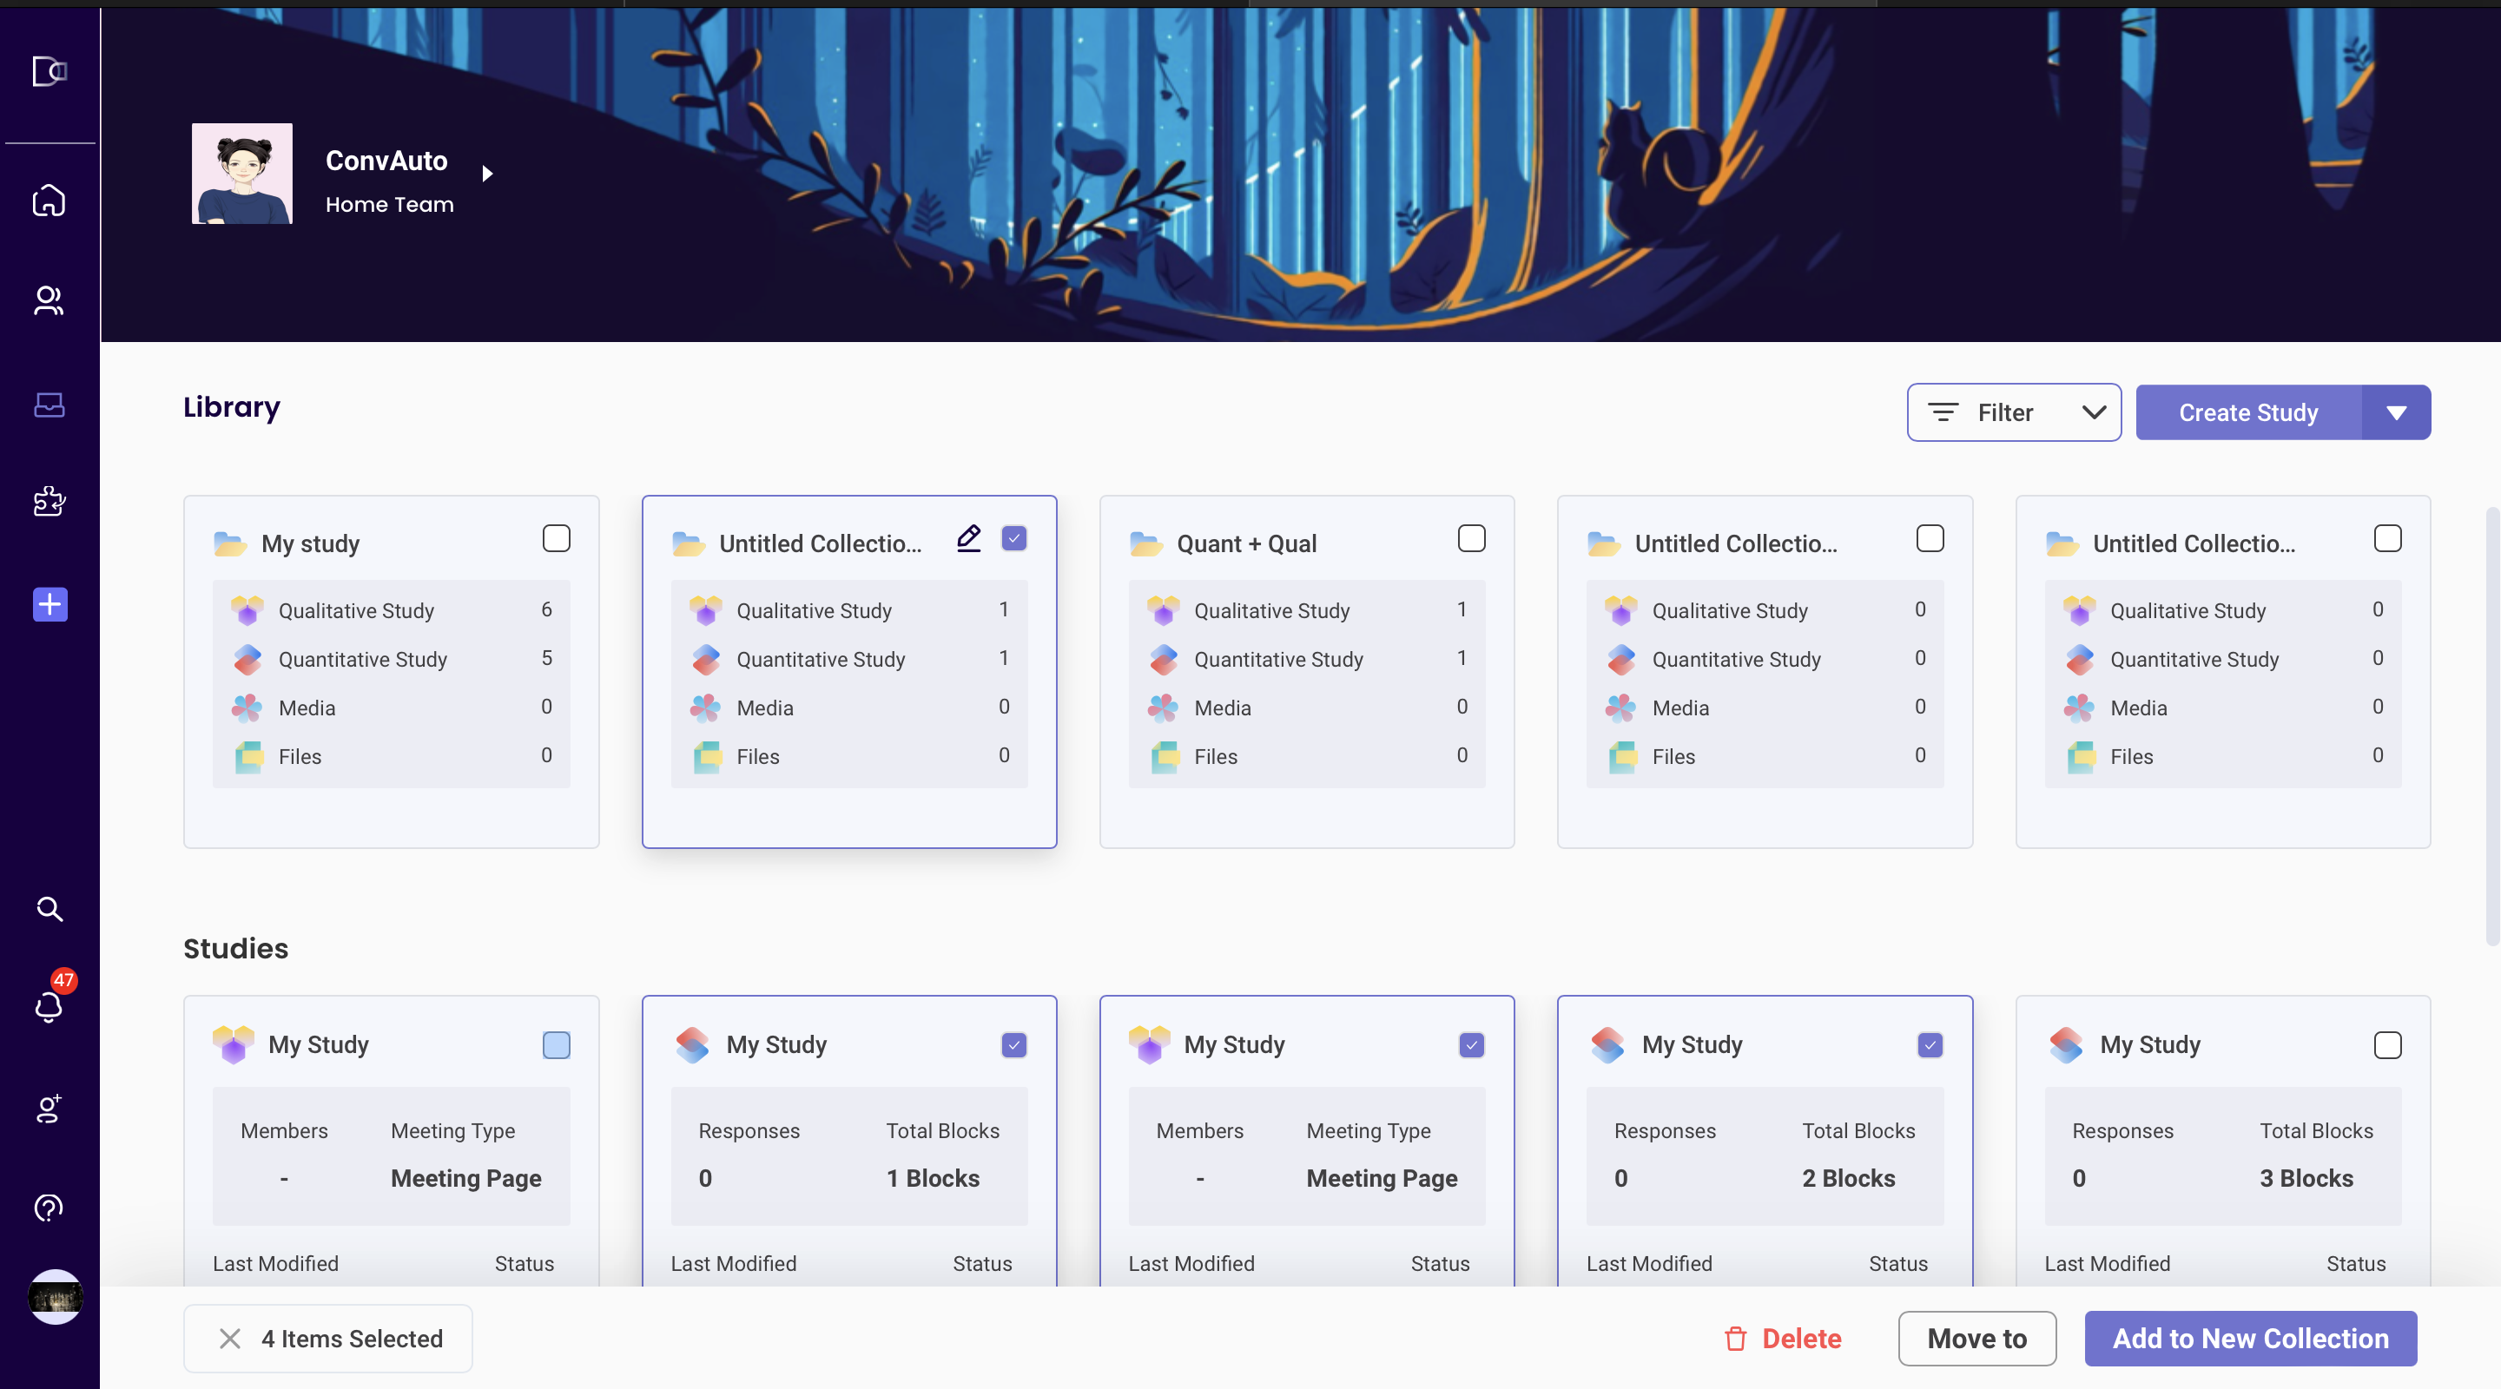The width and height of the screenshot is (2501, 1389).
Task: Open integrations via the puzzle piece icon
Action: 49,502
